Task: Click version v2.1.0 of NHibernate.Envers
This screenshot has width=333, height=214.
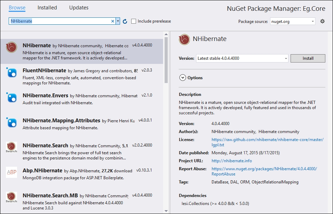Action: [147, 95]
